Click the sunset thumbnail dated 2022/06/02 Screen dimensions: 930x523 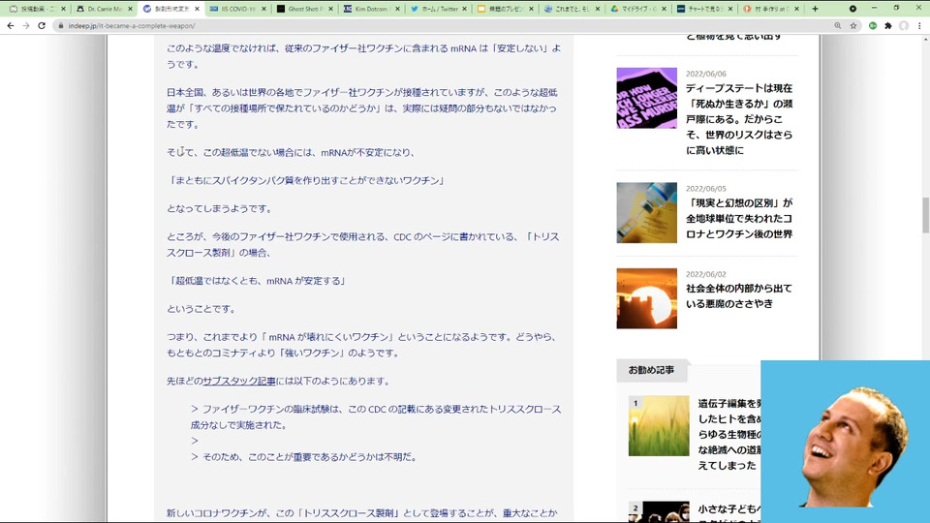[x=646, y=298]
